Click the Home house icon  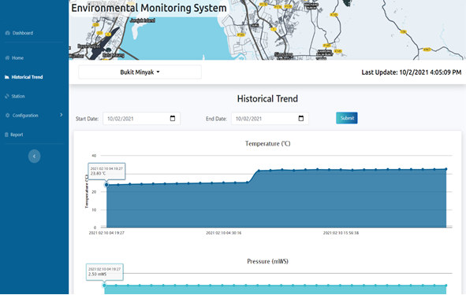coord(7,57)
